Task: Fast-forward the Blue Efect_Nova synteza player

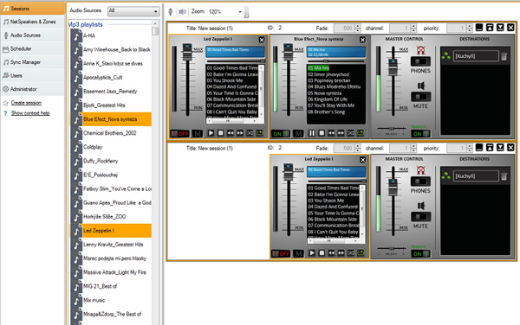Action: tap(341, 133)
